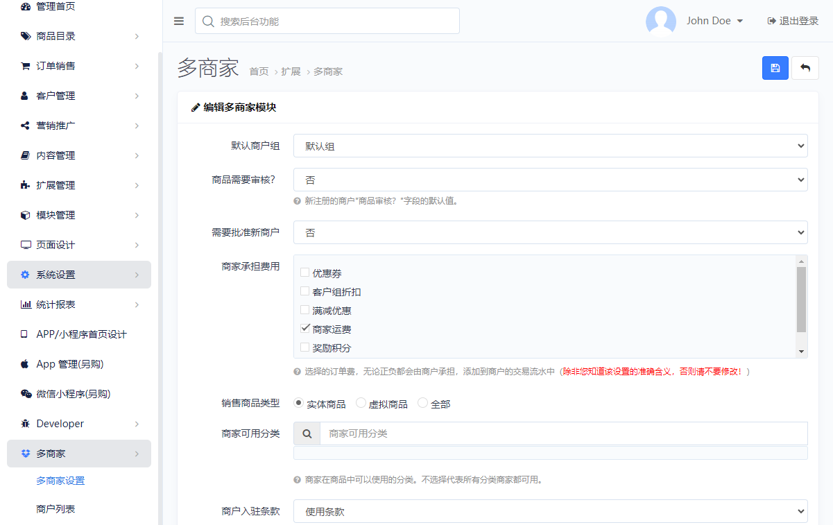The image size is (833, 525).
Task: Click the magnifier icon in the top search box
Action: point(208,21)
